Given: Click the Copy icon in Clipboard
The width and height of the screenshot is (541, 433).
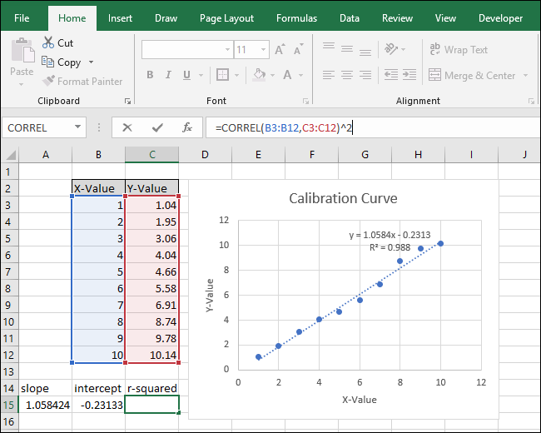Looking at the screenshot, I should tap(47, 62).
